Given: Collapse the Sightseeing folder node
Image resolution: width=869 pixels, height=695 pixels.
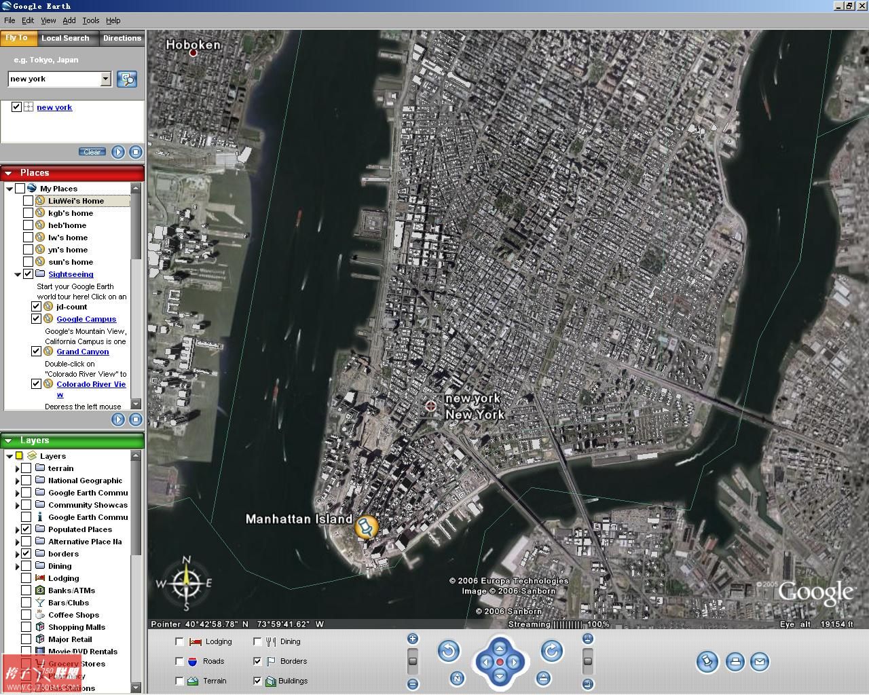Looking at the screenshot, I should pos(18,274).
